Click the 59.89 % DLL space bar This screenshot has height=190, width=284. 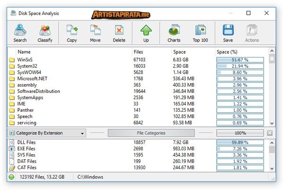(240, 142)
